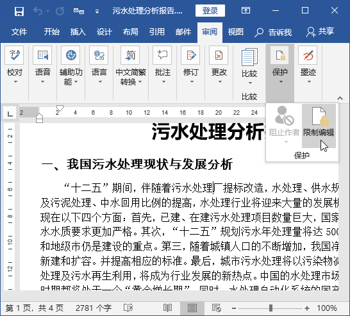This screenshot has height=316, width=350.
Task: Open the 文件 tab
Action: pyautogui.click(x=19, y=32)
